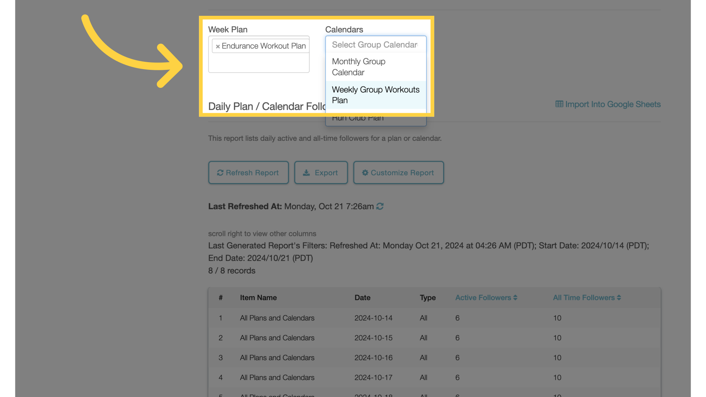Open Customize Report settings
Screen dimensions: 706x397
pos(398,173)
